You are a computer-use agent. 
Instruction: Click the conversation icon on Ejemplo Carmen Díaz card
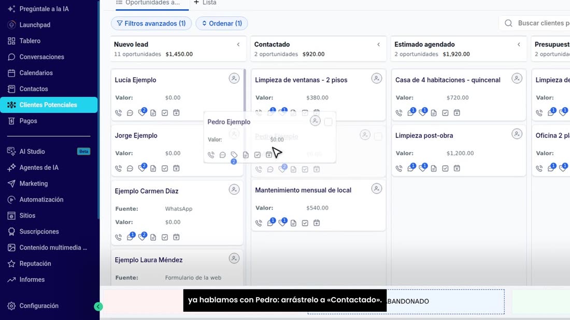[130, 237]
